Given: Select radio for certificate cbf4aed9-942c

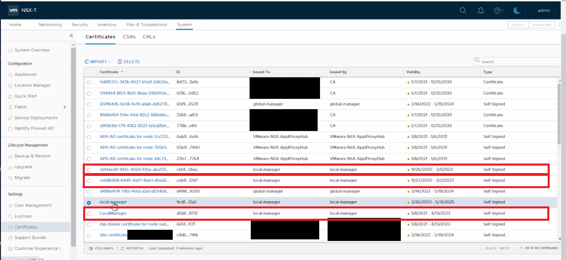Looking at the screenshot, I should click(x=89, y=170).
